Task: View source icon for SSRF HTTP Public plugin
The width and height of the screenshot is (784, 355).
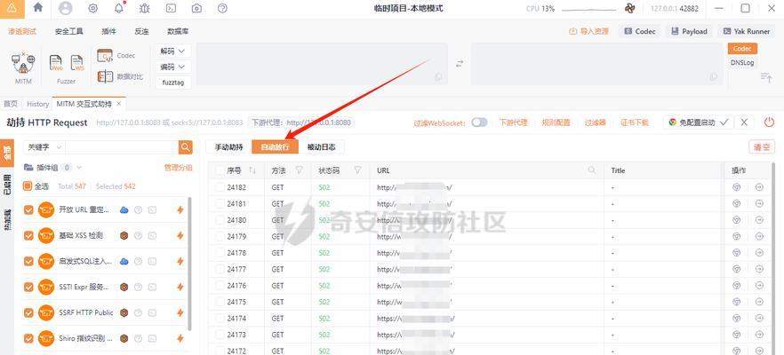Action: pyautogui.click(x=152, y=312)
